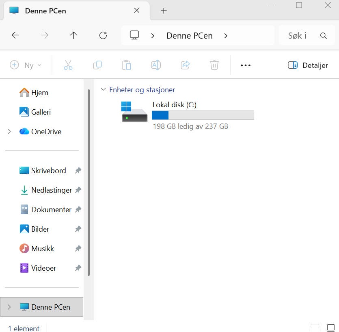
Task: Refresh the Denne PCen view
Action: [103, 35]
